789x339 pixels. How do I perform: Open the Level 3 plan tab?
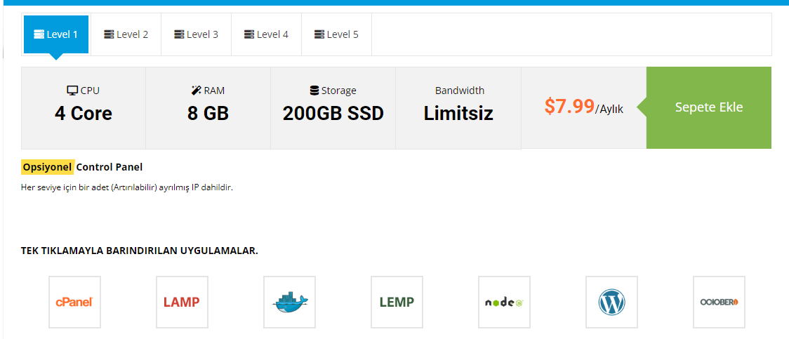pos(196,34)
